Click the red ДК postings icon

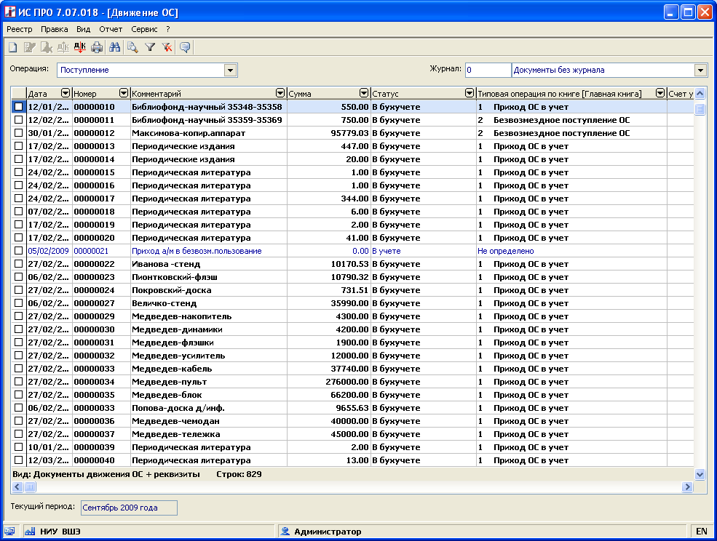click(x=80, y=47)
